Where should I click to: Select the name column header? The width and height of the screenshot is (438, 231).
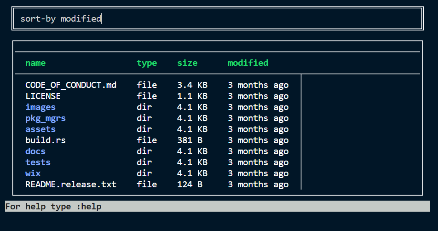click(35, 63)
